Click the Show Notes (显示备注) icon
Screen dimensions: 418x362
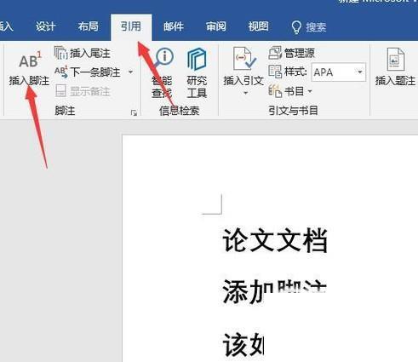[x=60, y=91]
